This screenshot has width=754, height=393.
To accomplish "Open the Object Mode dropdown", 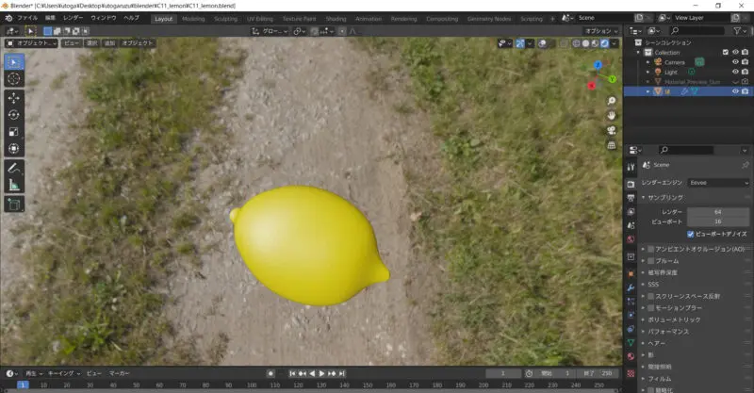I will pyautogui.click(x=31, y=43).
